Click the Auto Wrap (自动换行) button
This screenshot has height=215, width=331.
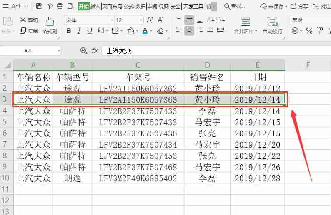pyautogui.click(x=273, y=25)
